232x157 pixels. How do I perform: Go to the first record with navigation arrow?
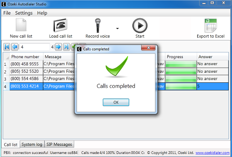pyautogui.click(x=7, y=47)
